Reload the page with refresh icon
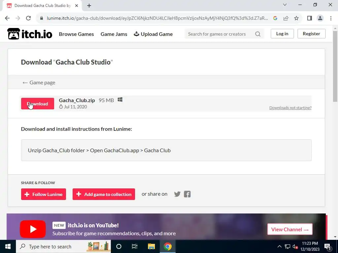The image size is (338, 253). (28, 18)
